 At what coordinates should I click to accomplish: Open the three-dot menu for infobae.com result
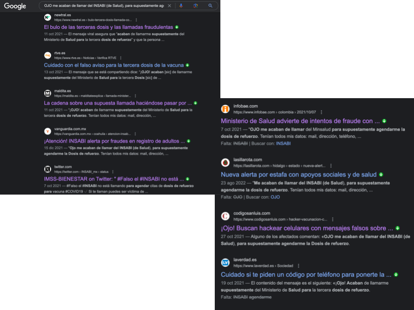click(321, 112)
